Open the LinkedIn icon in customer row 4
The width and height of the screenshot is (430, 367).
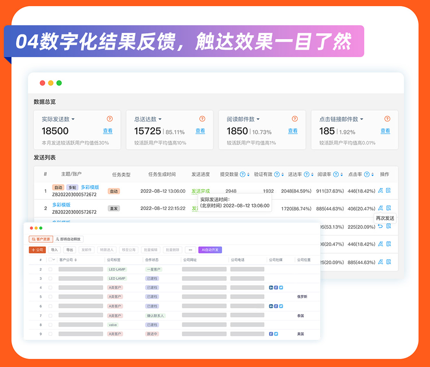pyautogui.click(x=271, y=288)
